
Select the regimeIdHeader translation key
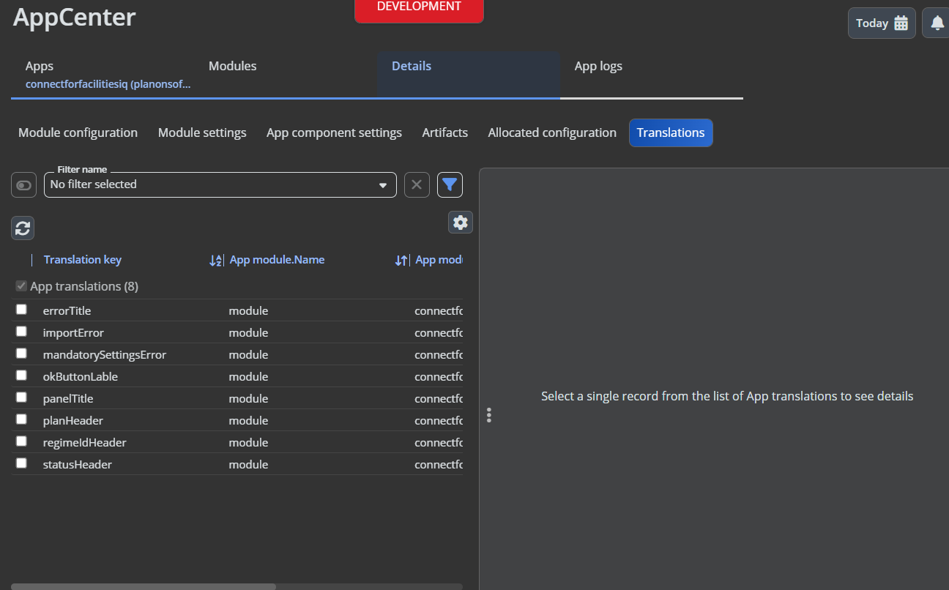(85, 443)
